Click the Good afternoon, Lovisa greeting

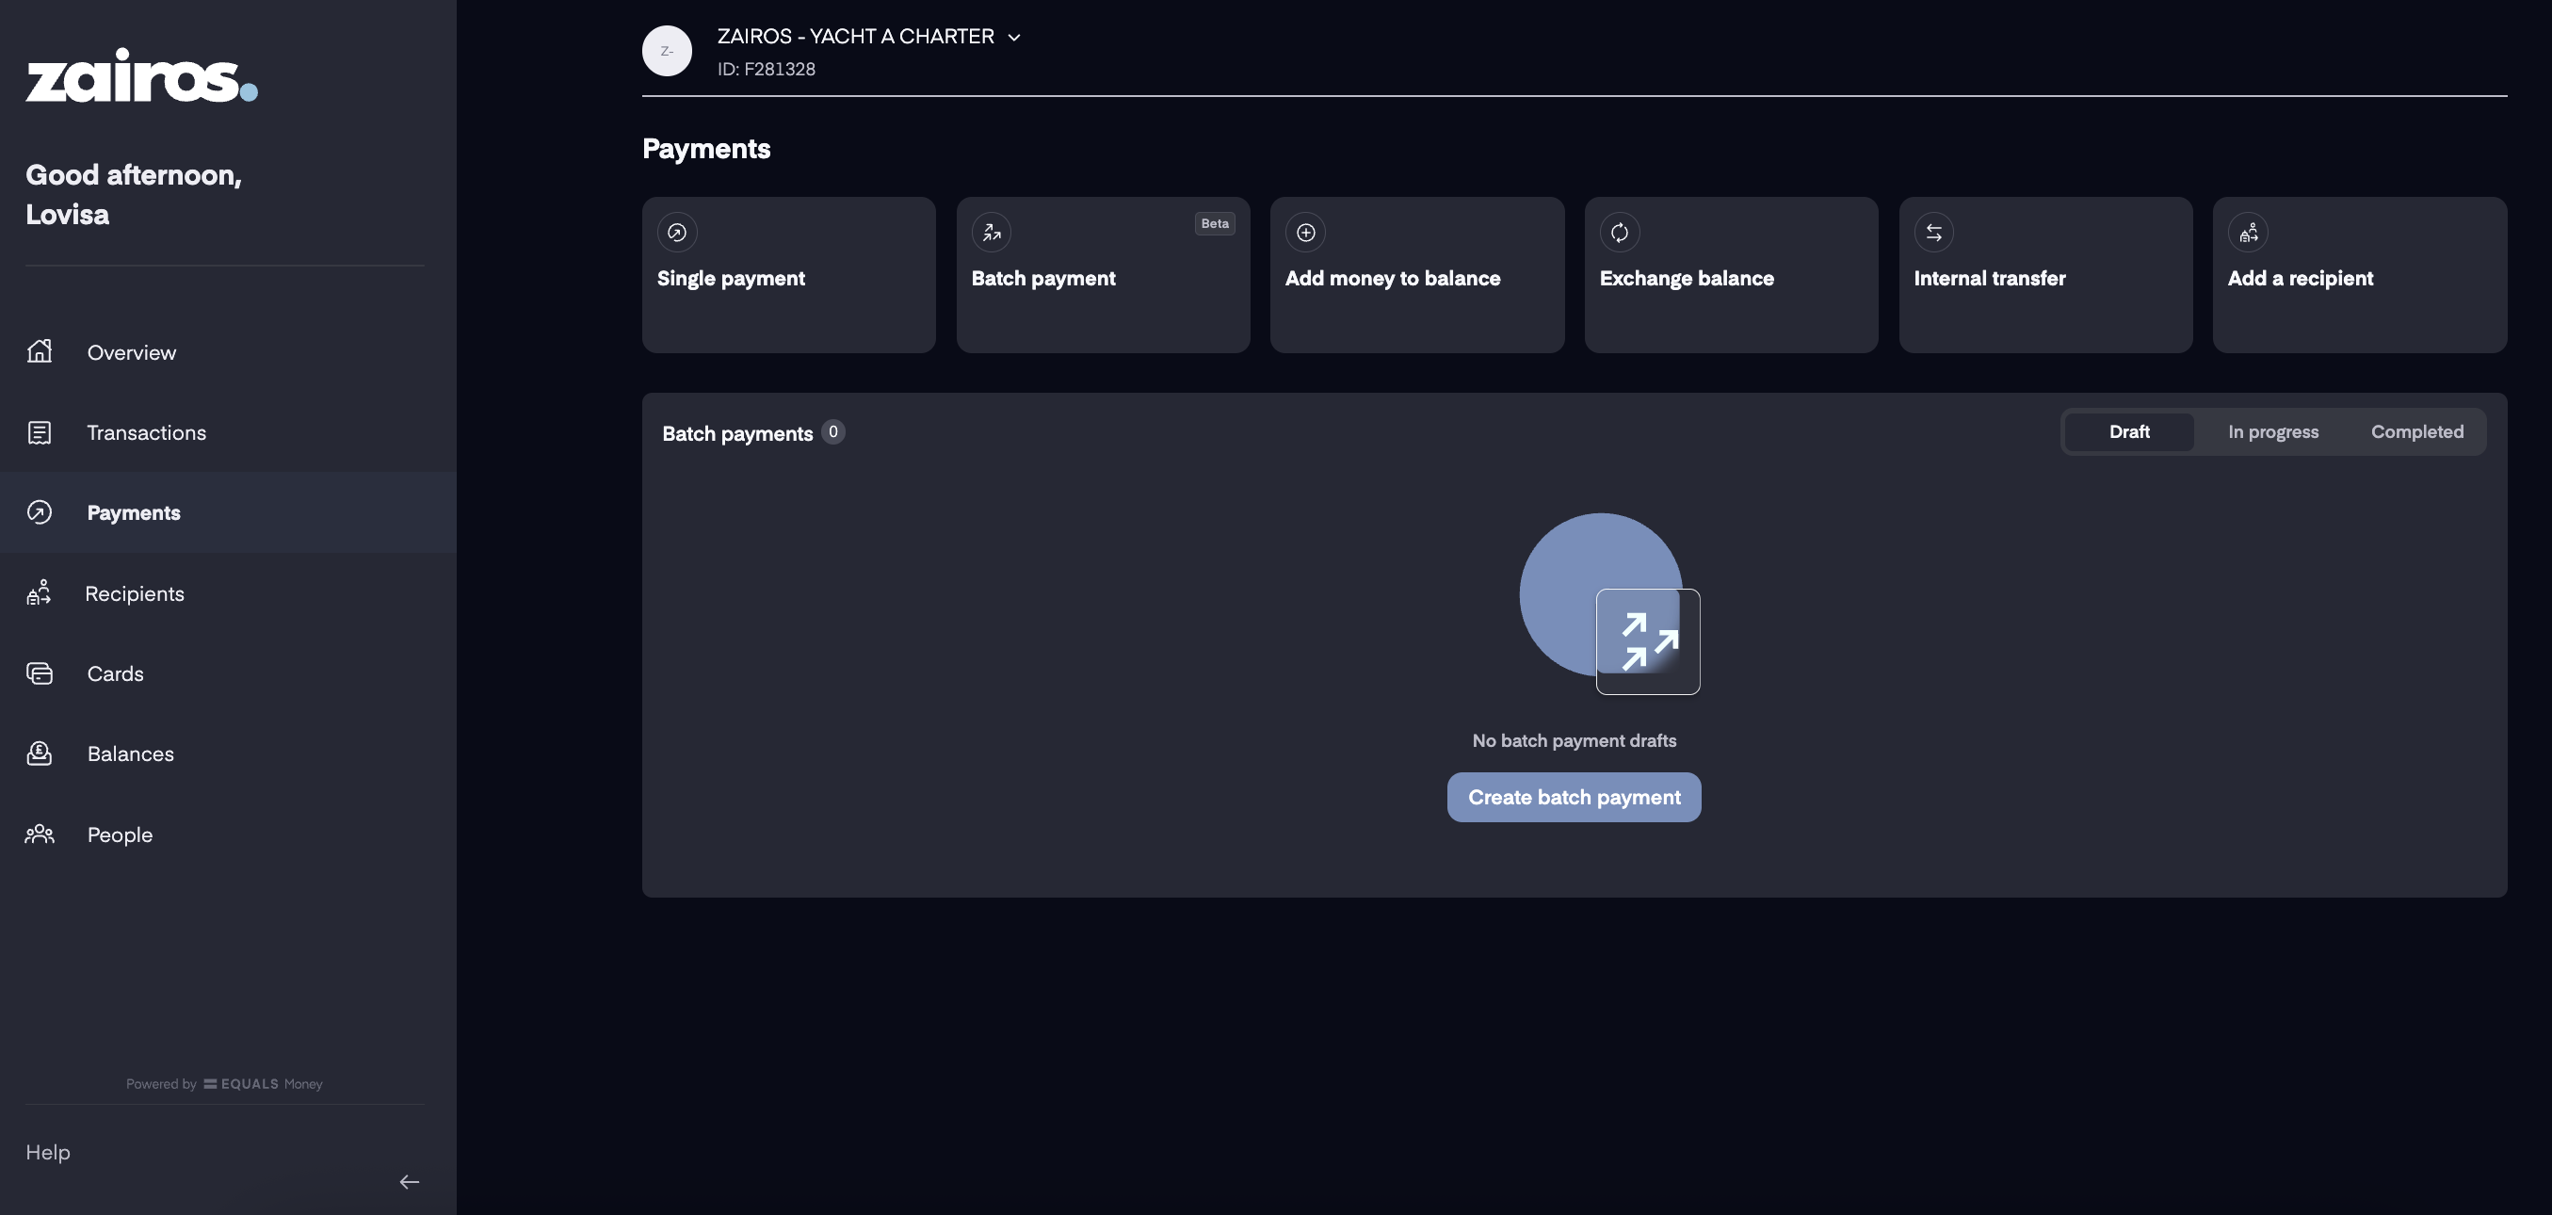click(x=134, y=194)
